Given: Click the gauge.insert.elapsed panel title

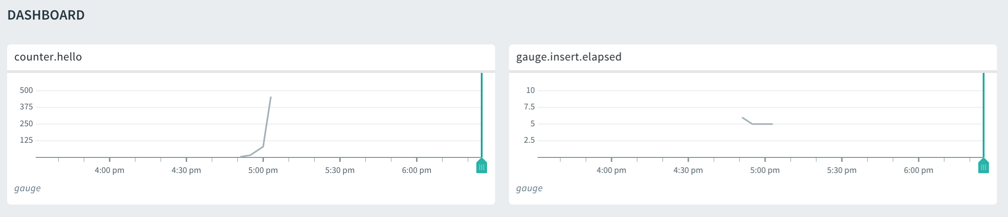Looking at the screenshot, I should 569,57.
